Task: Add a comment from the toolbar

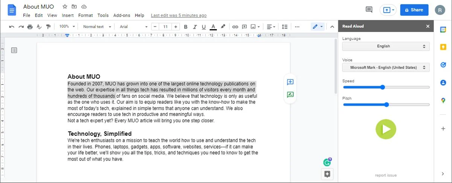Action: click(244, 27)
